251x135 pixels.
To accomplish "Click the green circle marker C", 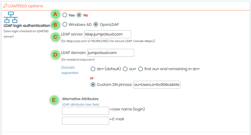I will [x=55, y=37].
